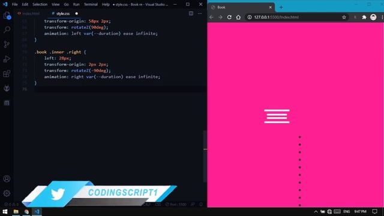Screen dimensions: 384x216
Task: Open the Edit menu
Action: coord(25,4)
